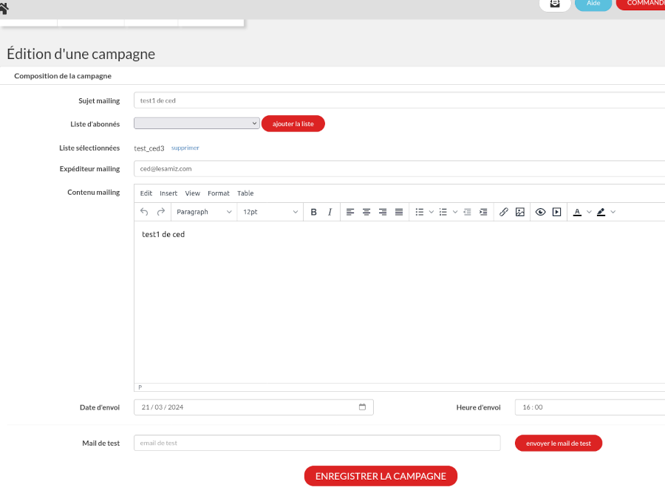The width and height of the screenshot is (665, 490).
Task: Focus the Date d'envoi field
Action: click(x=253, y=407)
